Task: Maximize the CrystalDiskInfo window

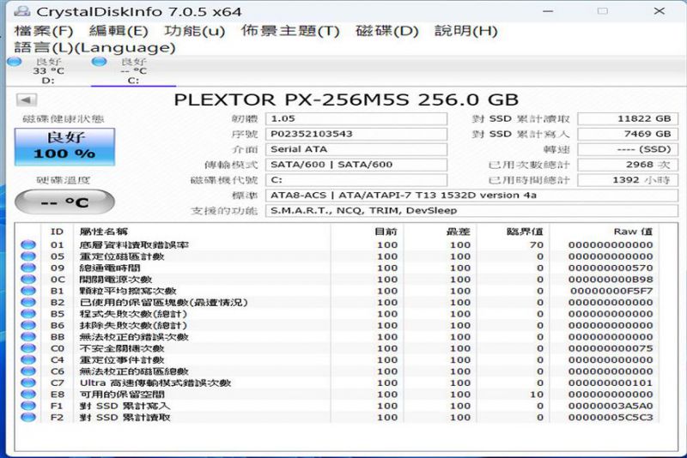Action: 603,11
